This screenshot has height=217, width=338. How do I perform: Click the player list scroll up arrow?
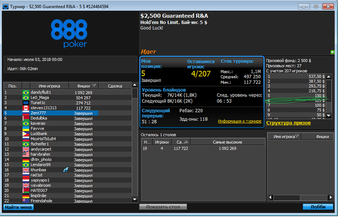point(135,85)
